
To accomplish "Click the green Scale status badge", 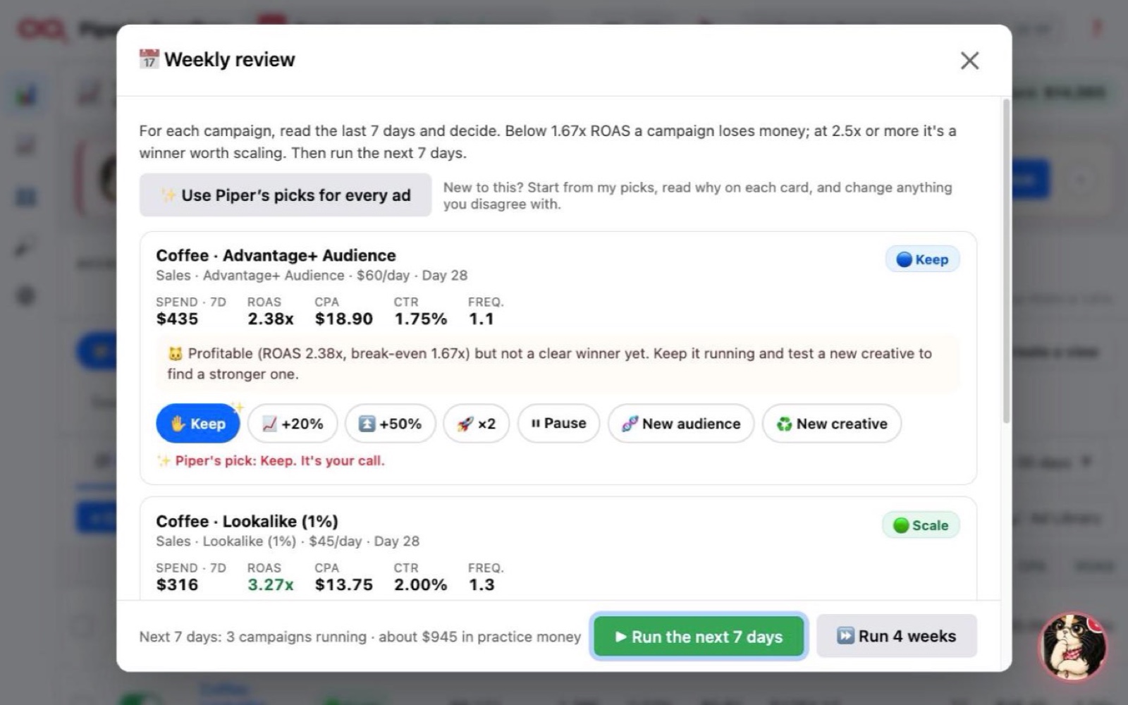I will pyautogui.click(x=921, y=525).
